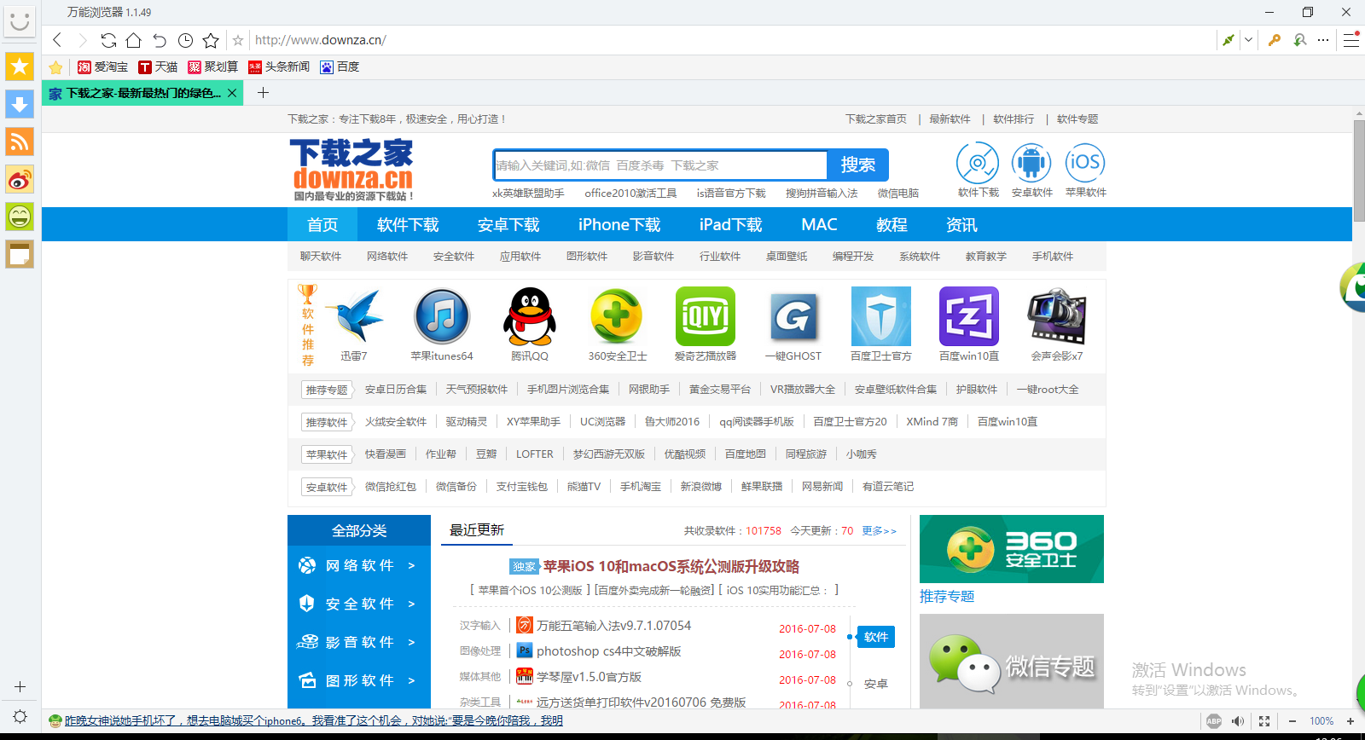Image resolution: width=1365 pixels, height=740 pixels.
Task: Click 更多>> in 最近更新
Action: tap(879, 530)
